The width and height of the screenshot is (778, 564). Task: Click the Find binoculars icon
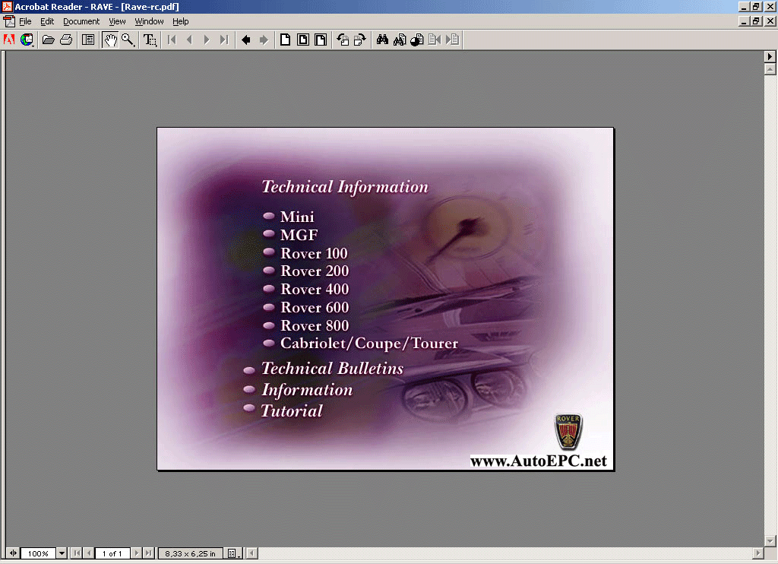(382, 40)
